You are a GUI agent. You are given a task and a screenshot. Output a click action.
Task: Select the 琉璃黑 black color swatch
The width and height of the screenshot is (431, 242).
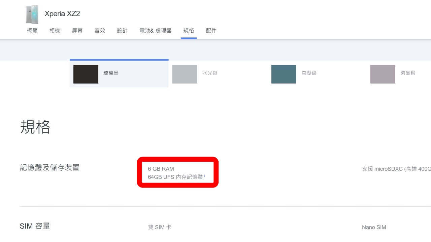86,74
